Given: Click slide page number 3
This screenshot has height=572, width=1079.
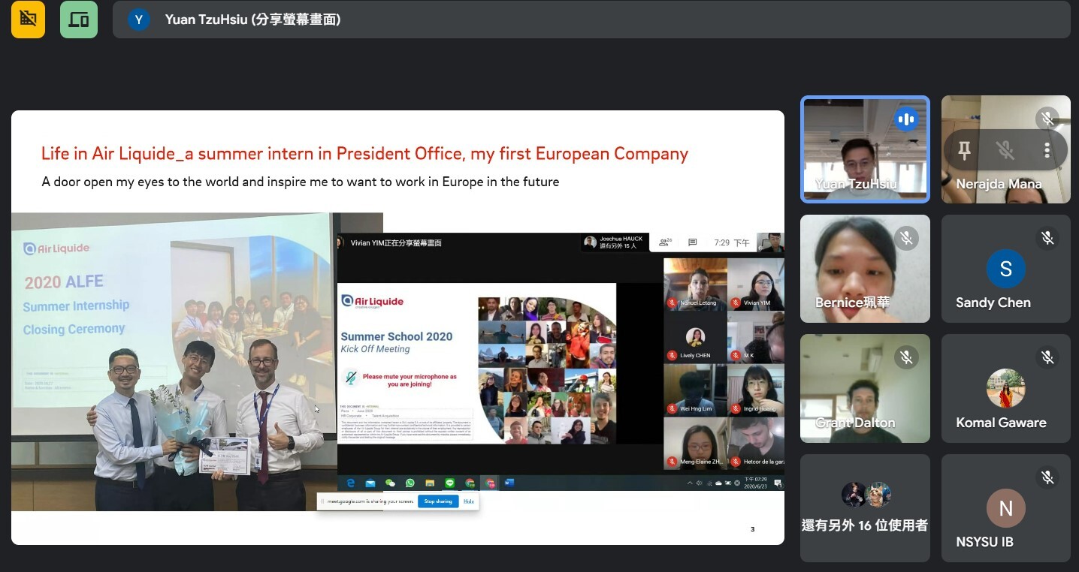Looking at the screenshot, I should pyautogui.click(x=752, y=529).
